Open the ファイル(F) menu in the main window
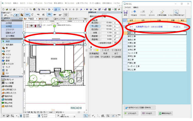Viewport: 193px width, 121px height. 8,3
